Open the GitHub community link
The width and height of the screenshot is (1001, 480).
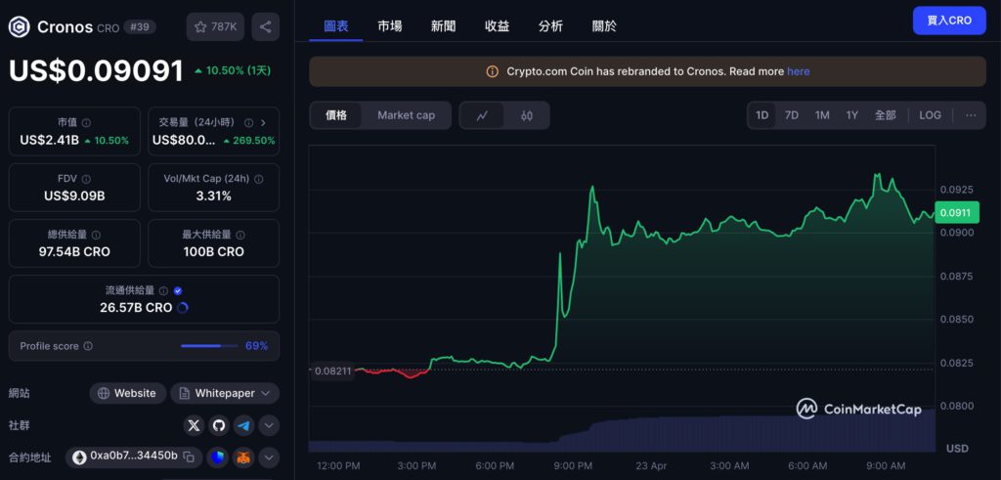(219, 425)
